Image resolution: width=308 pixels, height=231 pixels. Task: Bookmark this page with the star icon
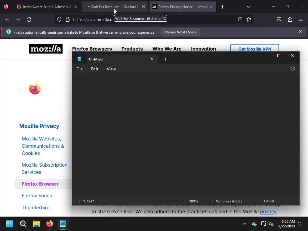pyautogui.click(x=249, y=19)
